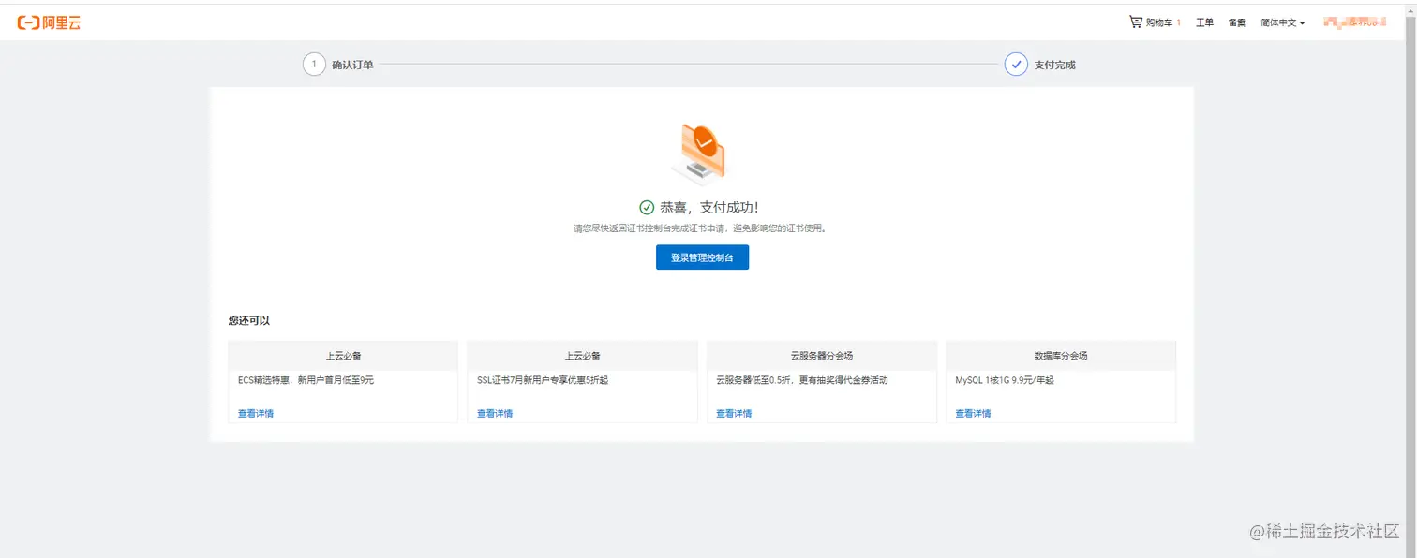Click the Aliyun logo in the header

pyautogui.click(x=49, y=22)
